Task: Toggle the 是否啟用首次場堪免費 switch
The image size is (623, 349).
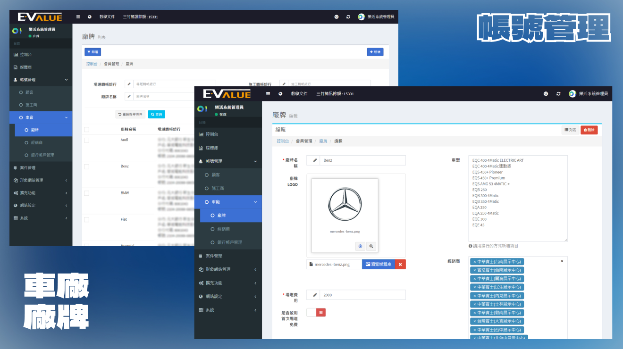Action: click(x=316, y=312)
